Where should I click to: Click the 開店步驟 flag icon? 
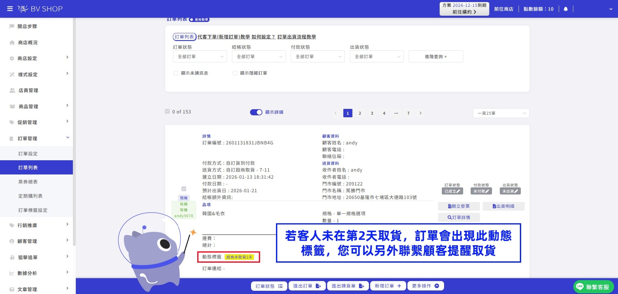tap(12, 26)
